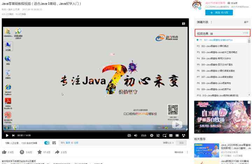The width and height of the screenshot is (252, 164).
Task: Open the uploader's avatar
Action: [197, 5]
